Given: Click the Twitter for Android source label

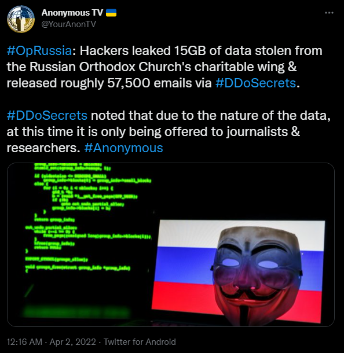Looking at the screenshot, I should [x=140, y=342].
